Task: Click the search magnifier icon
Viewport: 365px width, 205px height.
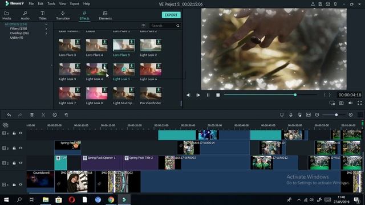Action: (178, 26)
